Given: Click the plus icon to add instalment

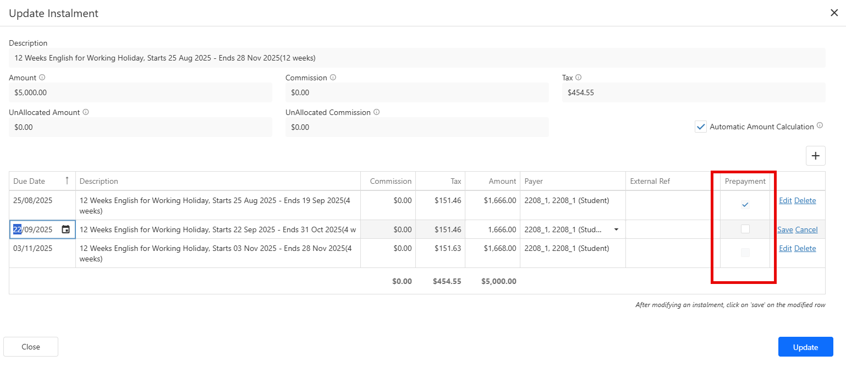Looking at the screenshot, I should 815,156.
